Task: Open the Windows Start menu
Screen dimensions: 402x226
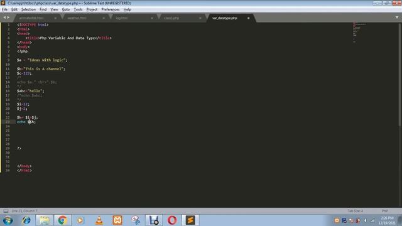Action: (x=8, y=220)
